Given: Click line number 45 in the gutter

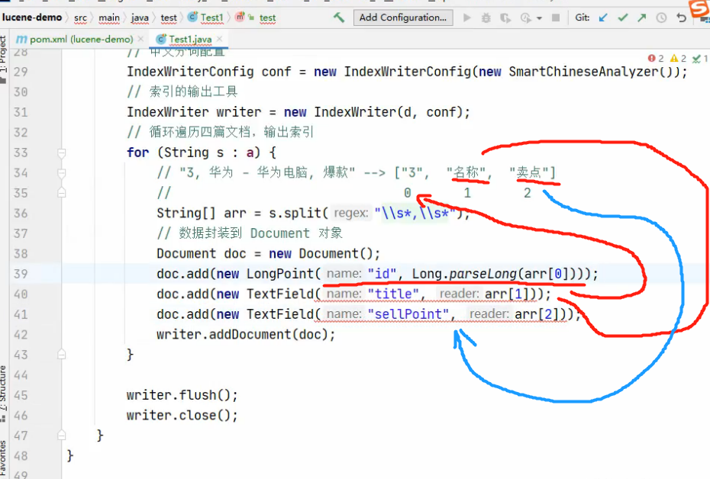Looking at the screenshot, I should tap(21, 395).
